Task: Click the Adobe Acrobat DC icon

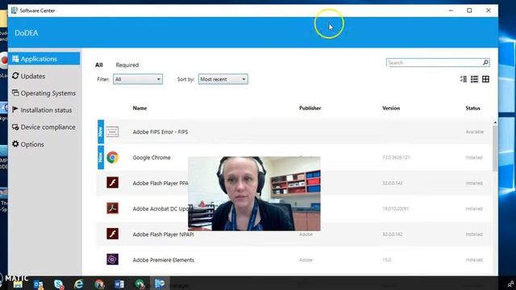Action: coord(112,208)
